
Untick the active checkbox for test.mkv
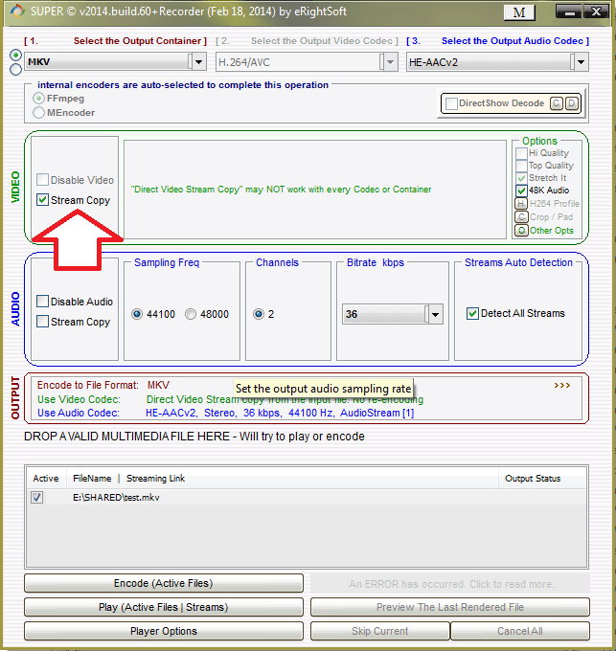[37, 498]
